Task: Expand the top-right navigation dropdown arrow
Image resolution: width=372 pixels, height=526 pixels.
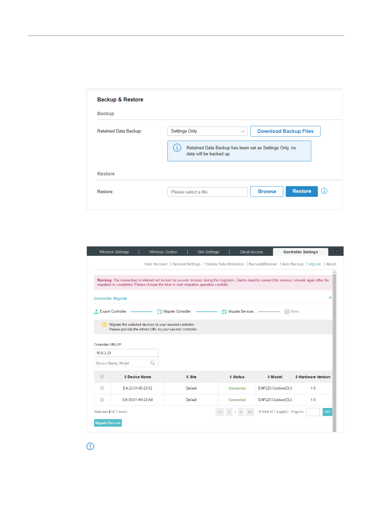Action: tap(337, 251)
